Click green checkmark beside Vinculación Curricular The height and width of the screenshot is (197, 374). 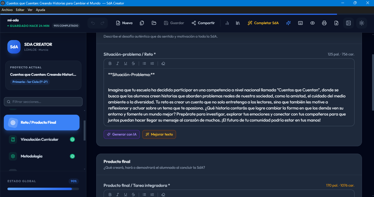(72, 139)
